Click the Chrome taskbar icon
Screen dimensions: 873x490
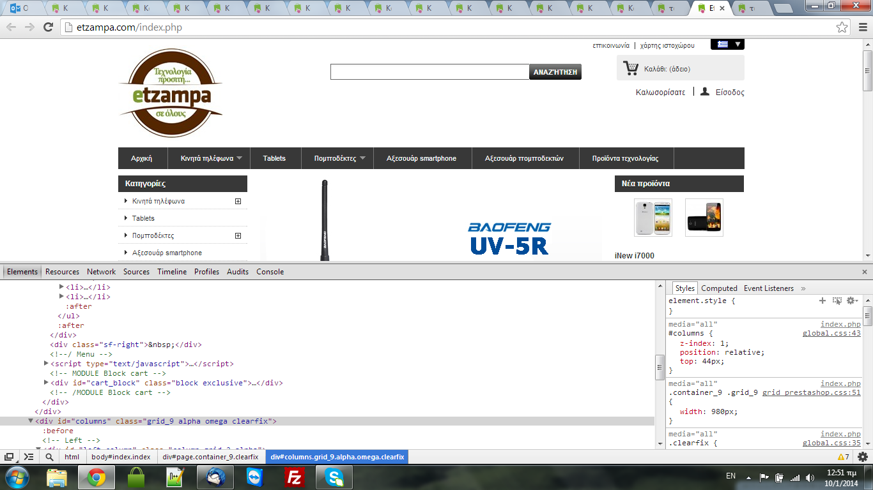[x=97, y=477]
